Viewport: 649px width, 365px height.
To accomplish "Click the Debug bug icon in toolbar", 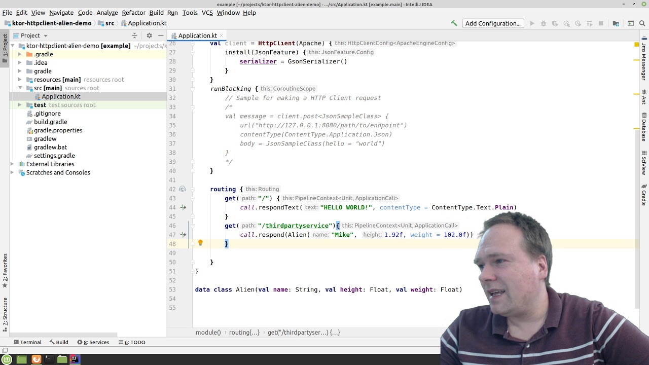I will (544, 23).
